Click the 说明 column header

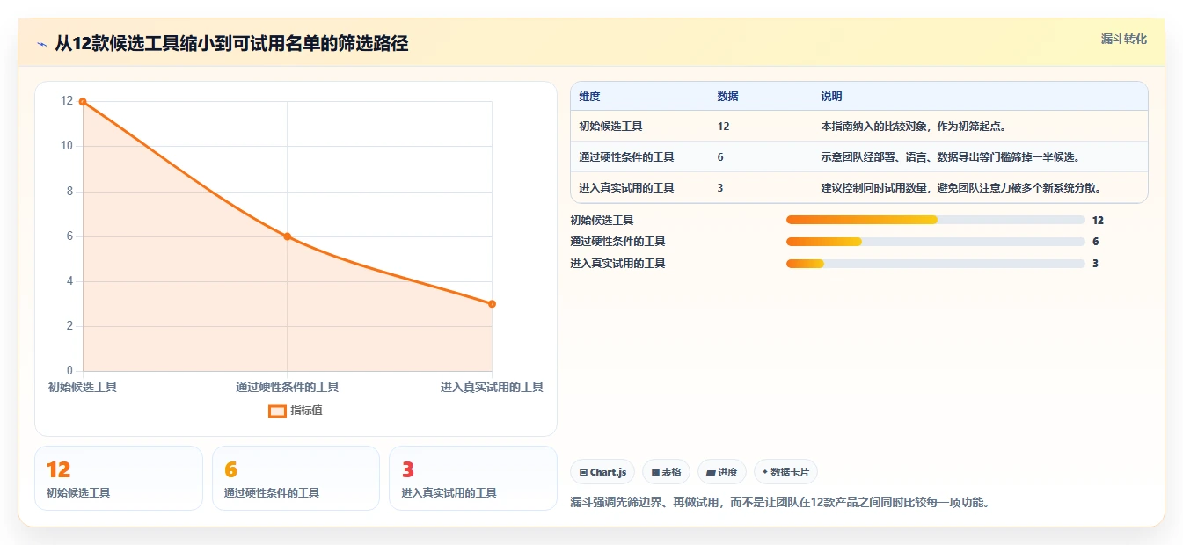tap(831, 97)
